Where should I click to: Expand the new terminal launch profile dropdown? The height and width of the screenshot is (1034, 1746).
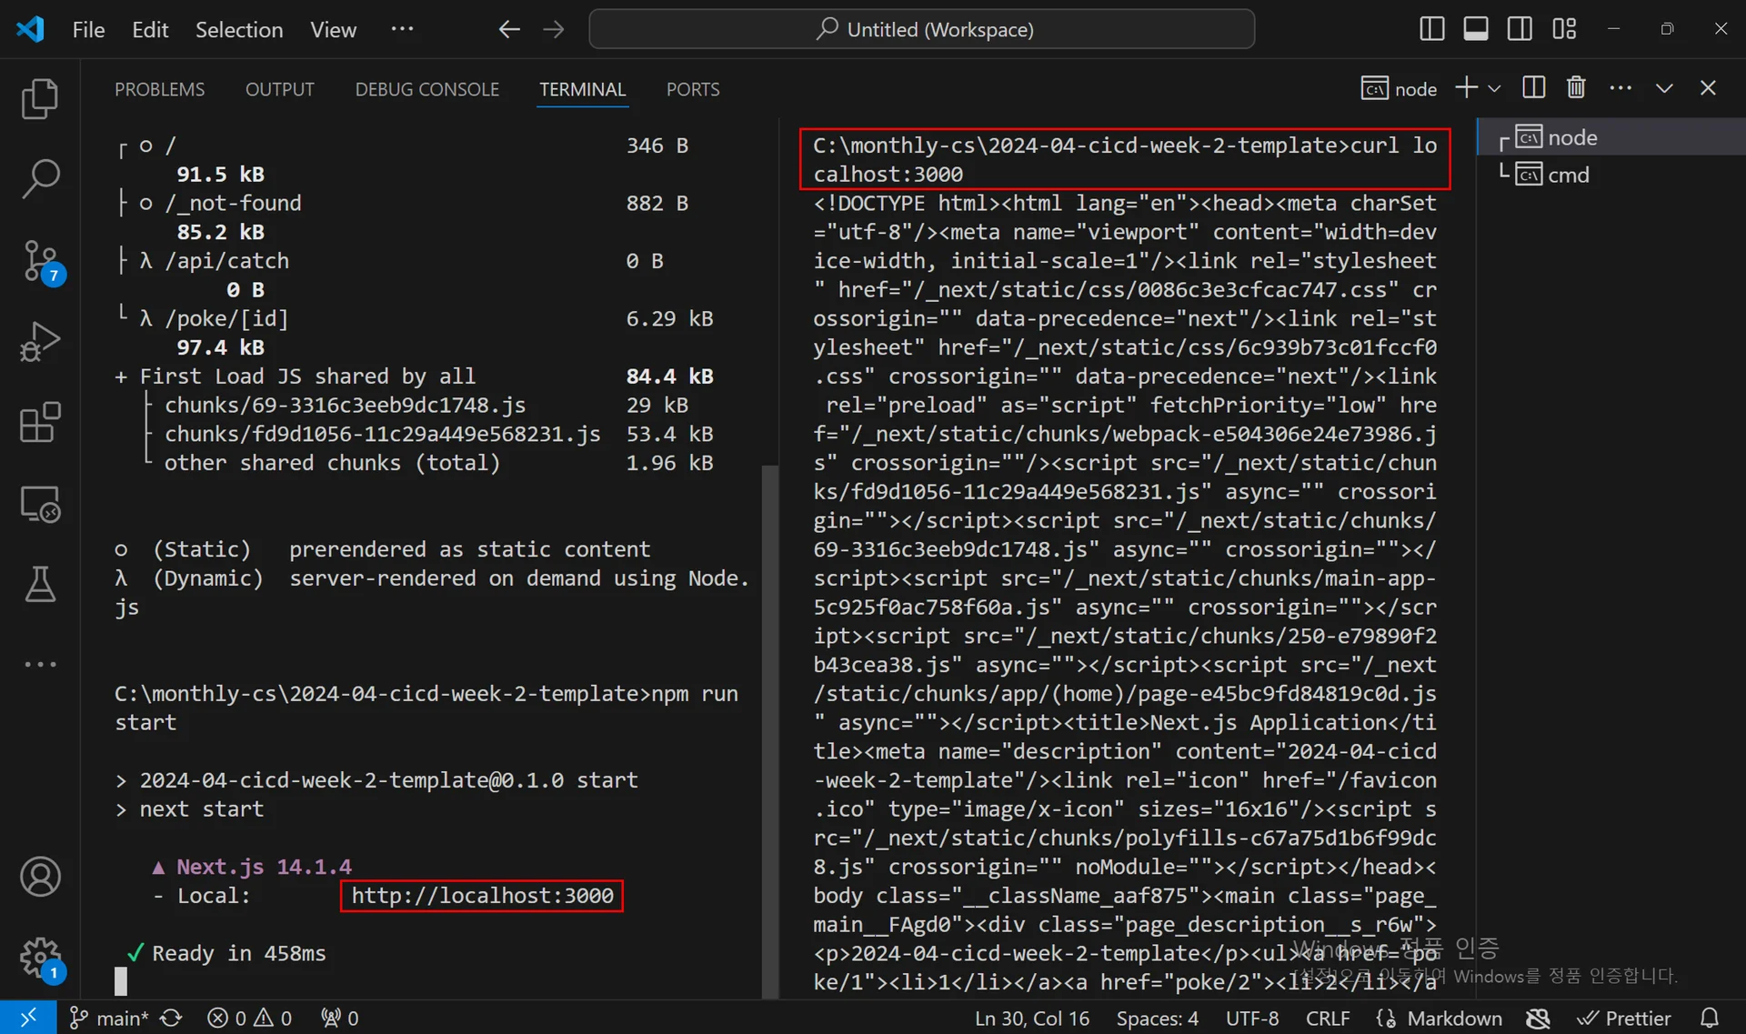1494,89
